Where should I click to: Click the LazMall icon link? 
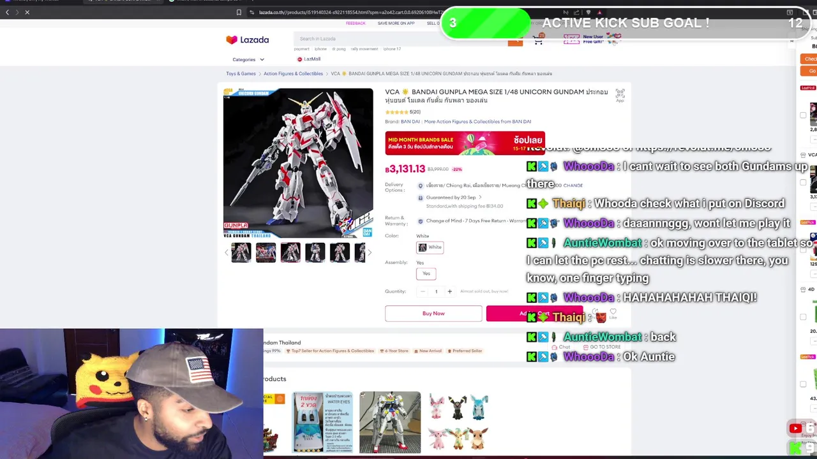coord(309,59)
